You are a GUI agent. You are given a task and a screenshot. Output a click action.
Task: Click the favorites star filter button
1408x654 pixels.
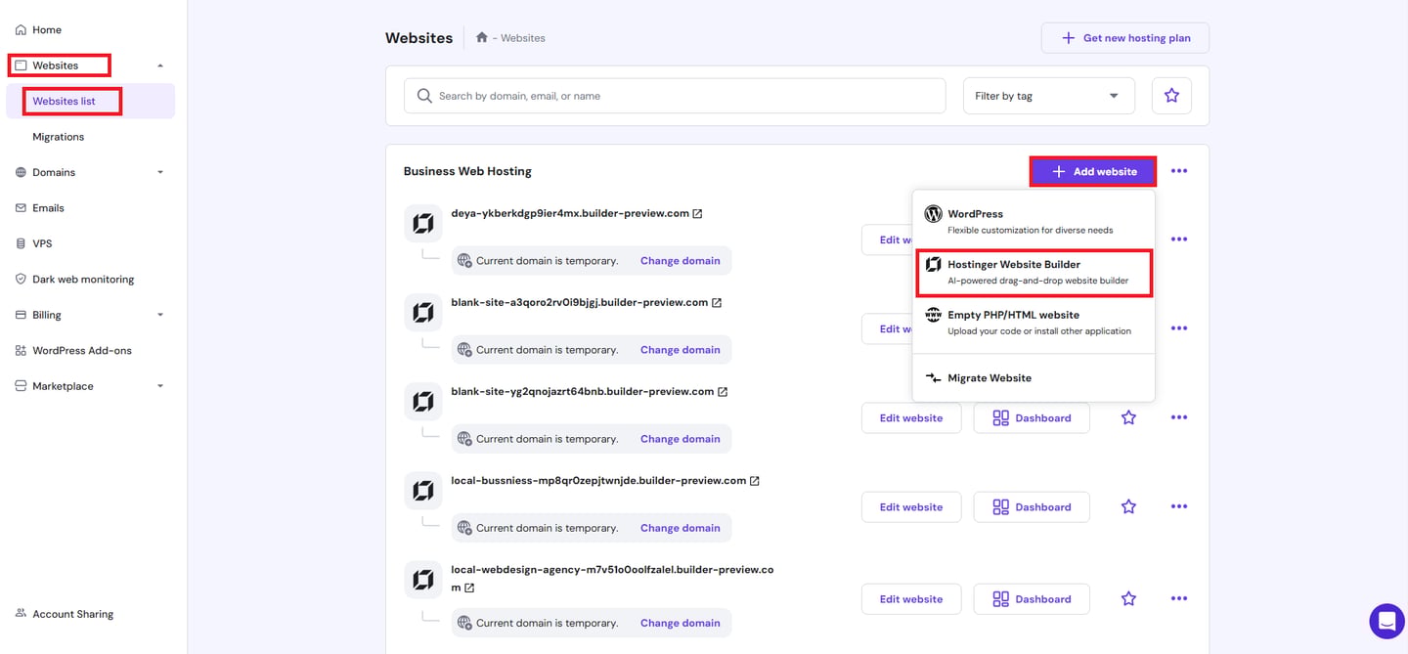pyautogui.click(x=1171, y=96)
